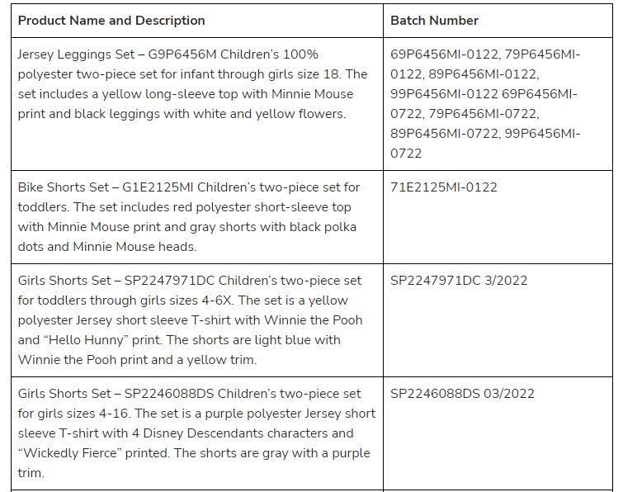Click the Bike Shorts Set G1E2125MI title
The width and height of the screenshot is (623, 492).
106,187
